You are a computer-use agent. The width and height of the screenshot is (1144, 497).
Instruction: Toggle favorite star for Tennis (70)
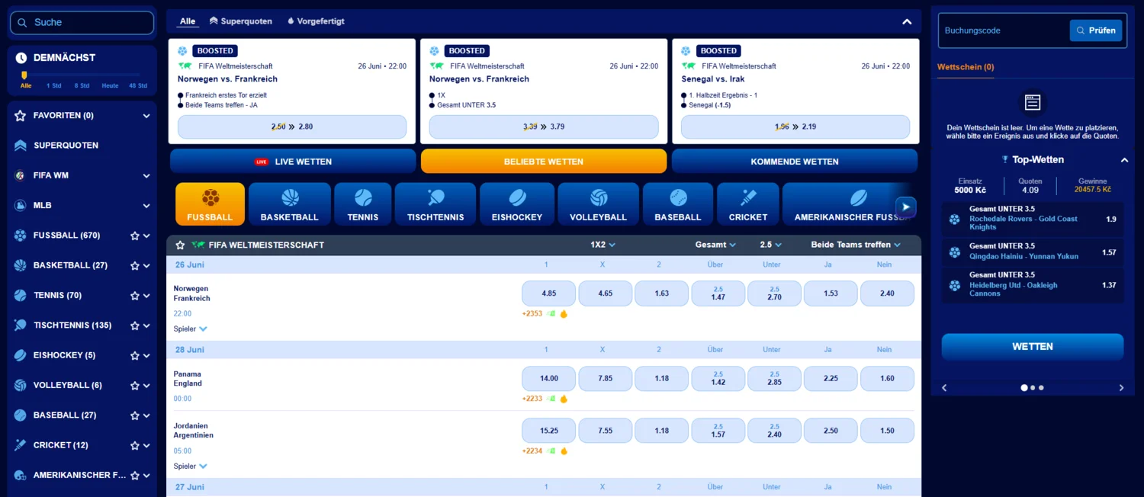click(135, 296)
